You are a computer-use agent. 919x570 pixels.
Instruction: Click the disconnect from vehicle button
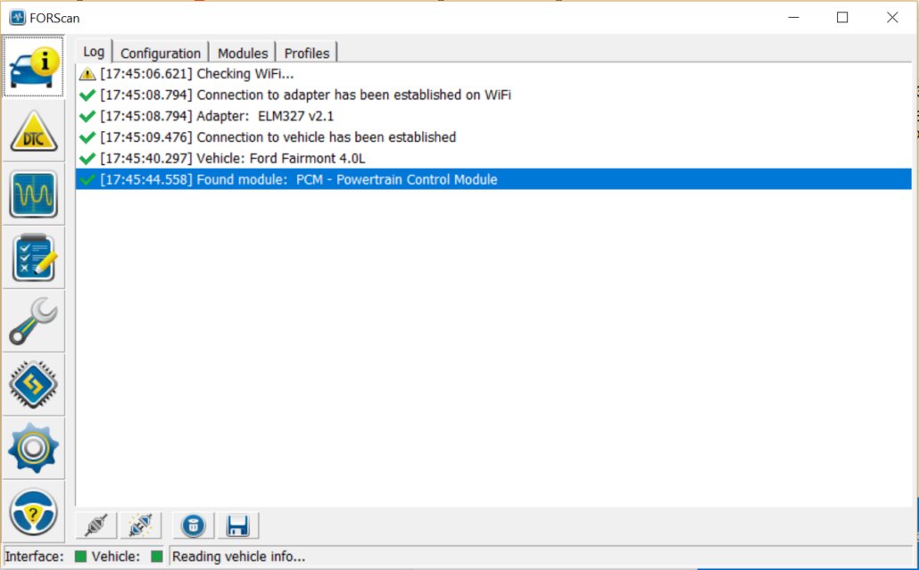140,525
